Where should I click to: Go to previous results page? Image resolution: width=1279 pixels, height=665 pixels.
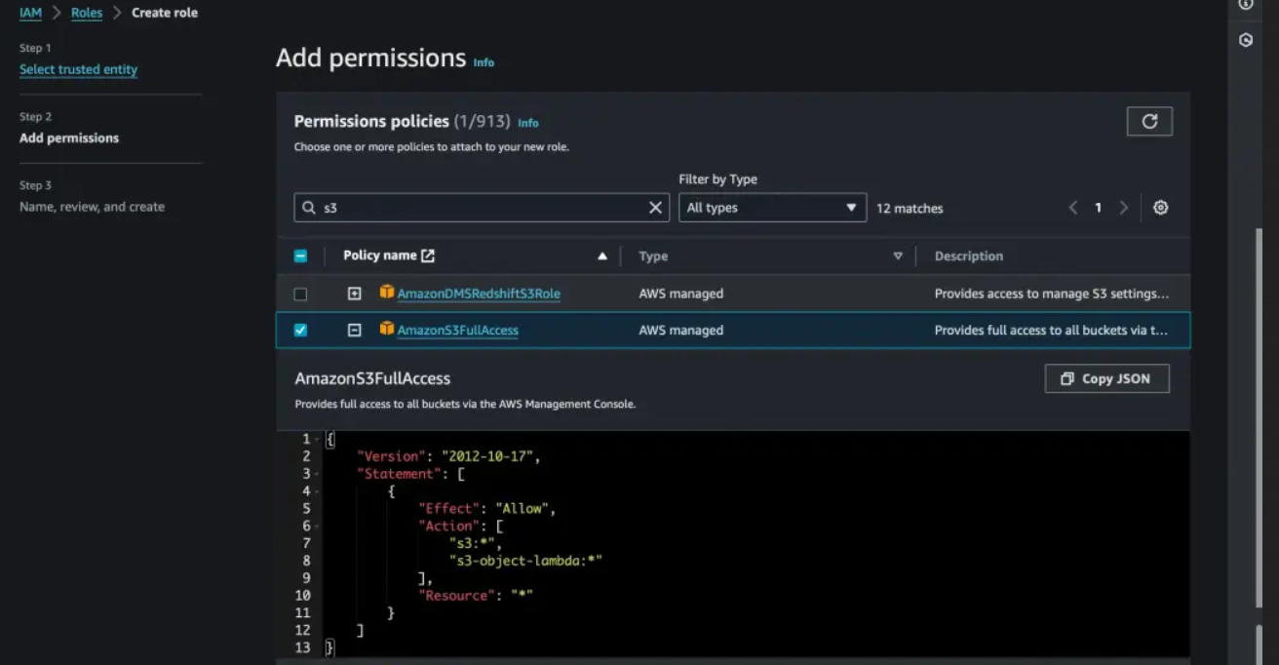click(x=1073, y=208)
